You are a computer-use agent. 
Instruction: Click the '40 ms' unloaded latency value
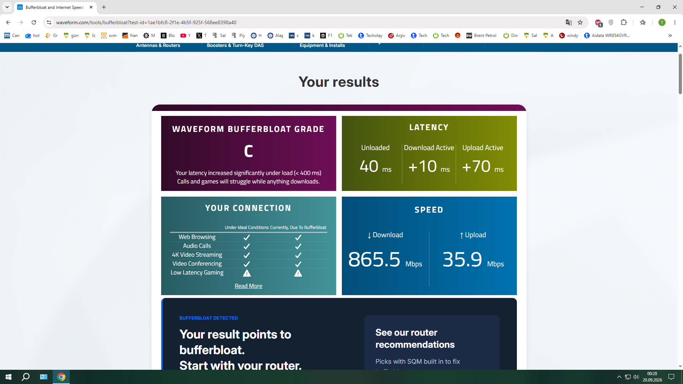coord(375,166)
